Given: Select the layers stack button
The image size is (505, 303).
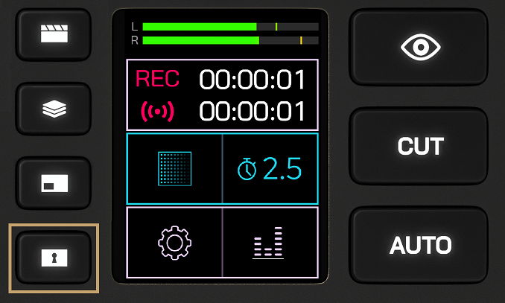Looking at the screenshot, I should coord(54,109).
